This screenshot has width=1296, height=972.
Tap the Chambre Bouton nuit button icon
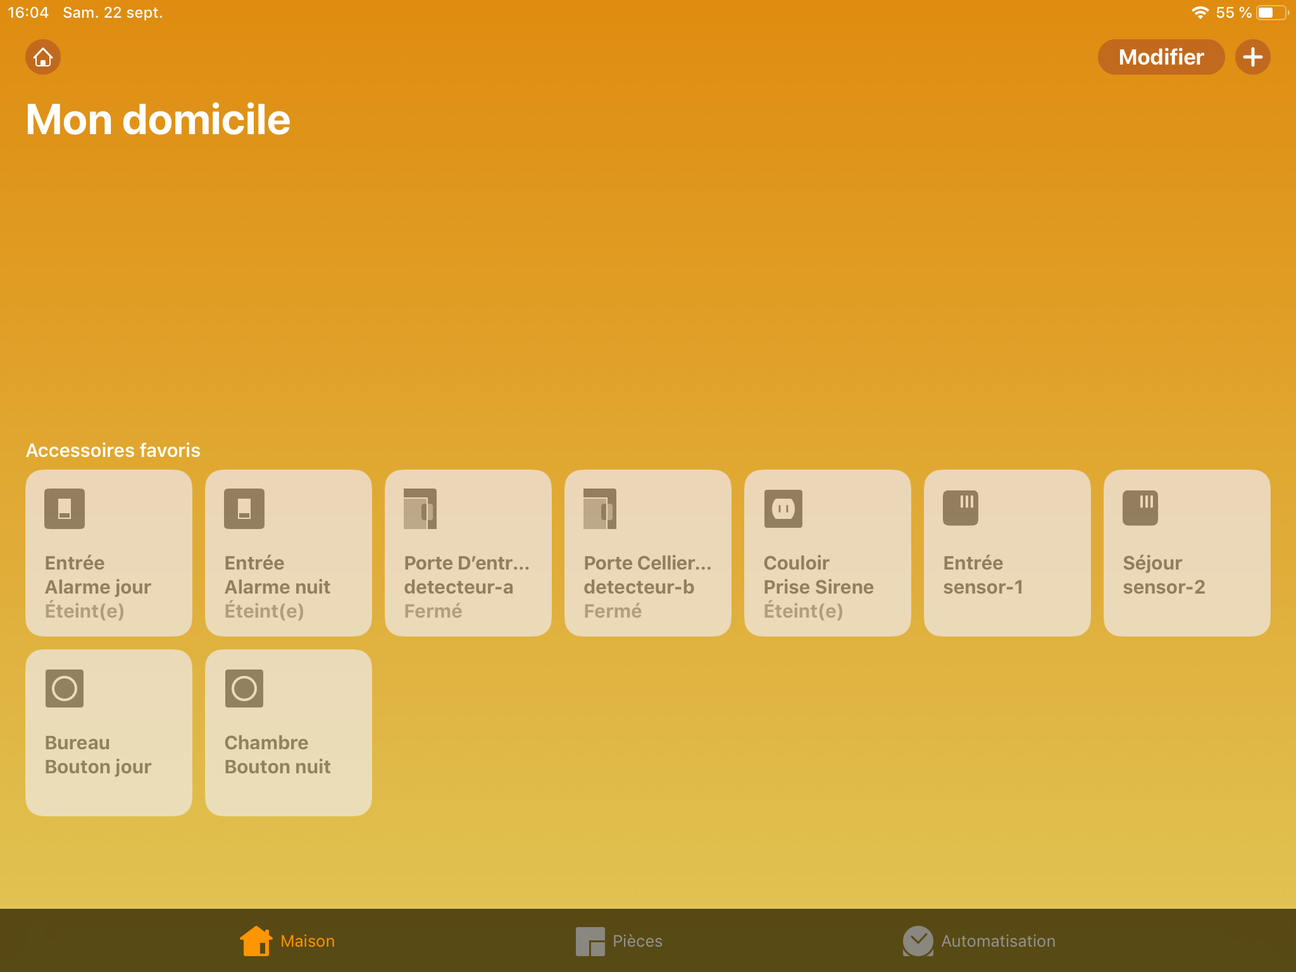coord(244,688)
